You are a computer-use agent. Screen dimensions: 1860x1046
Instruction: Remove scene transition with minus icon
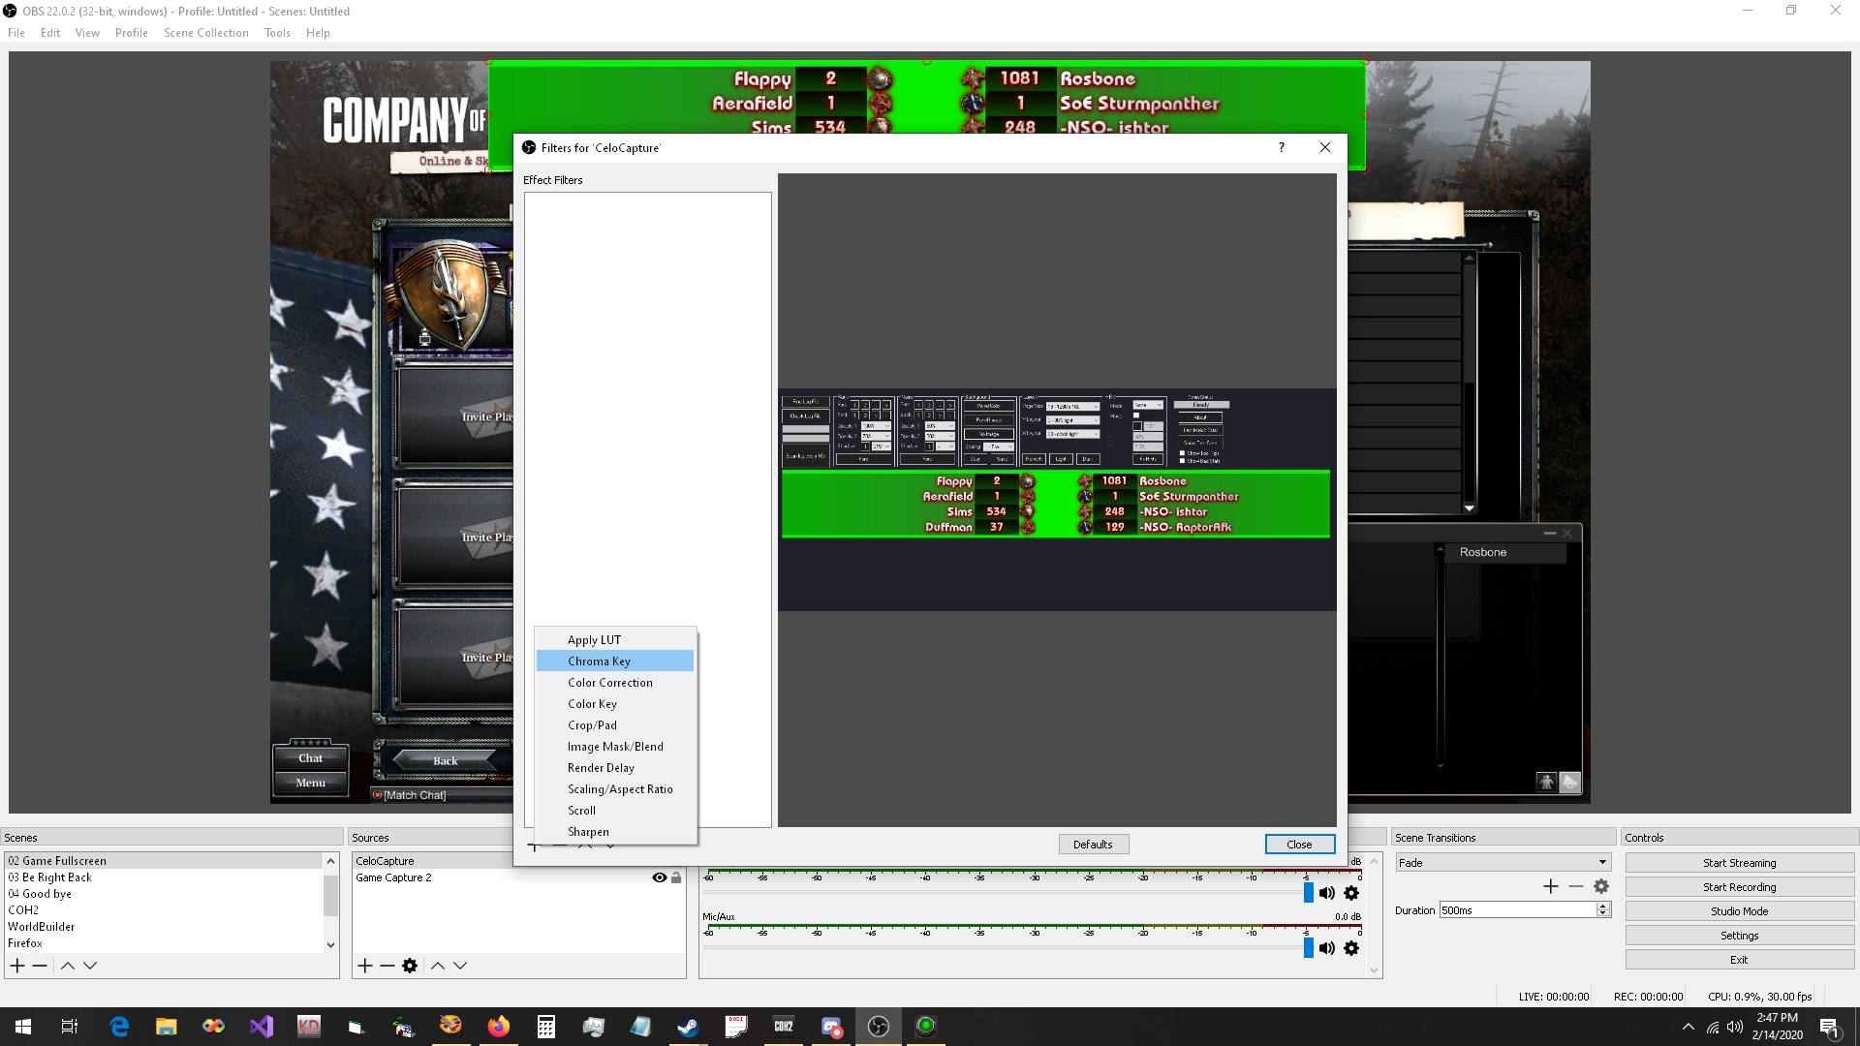pyautogui.click(x=1576, y=886)
